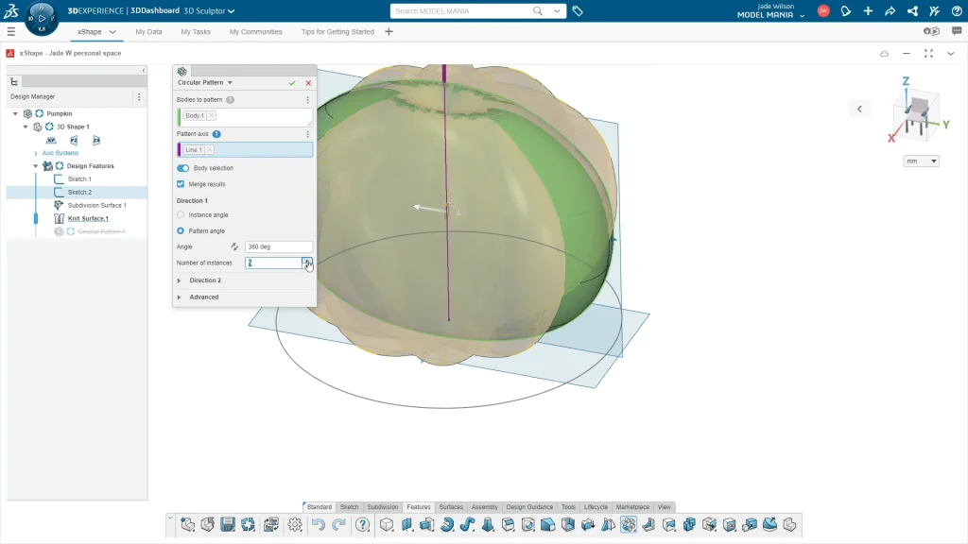Select Knit Surface.1 in the design tree
Image resolution: width=968 pixels, height=544 pixels.
[88, 218]
